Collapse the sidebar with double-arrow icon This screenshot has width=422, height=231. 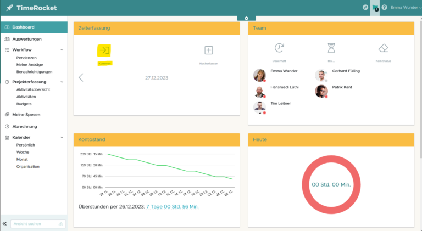tap(5, 224)
